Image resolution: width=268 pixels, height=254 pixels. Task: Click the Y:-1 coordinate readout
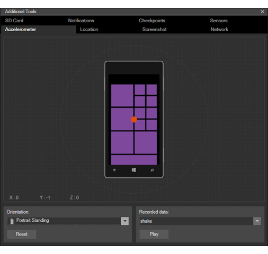click(x=45, y=197)
